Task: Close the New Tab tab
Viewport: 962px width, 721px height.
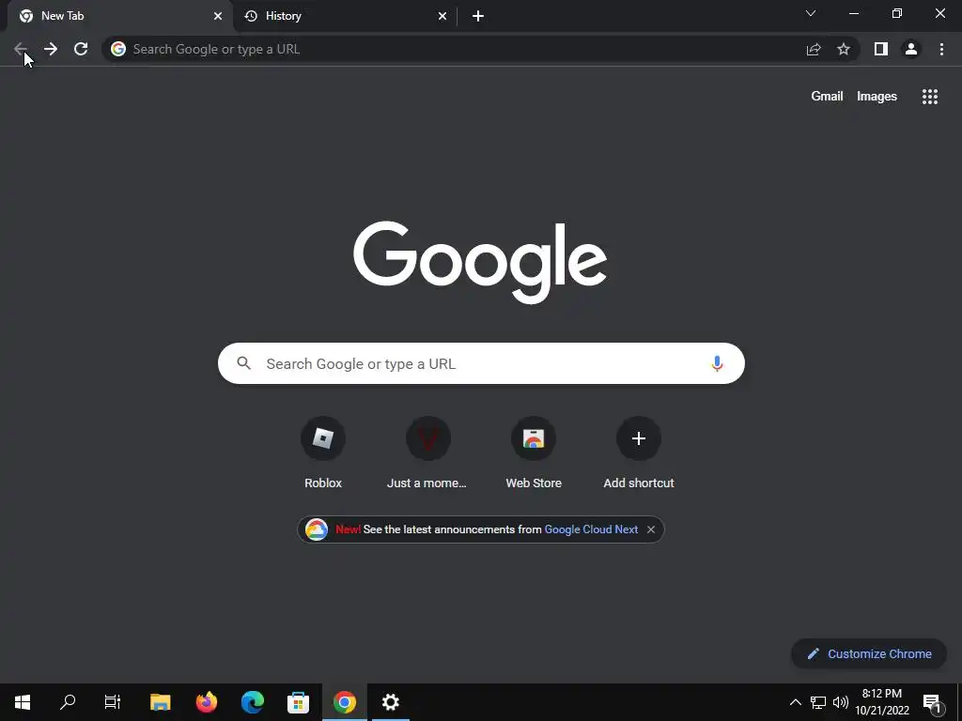Action: [x=218, y=16]
